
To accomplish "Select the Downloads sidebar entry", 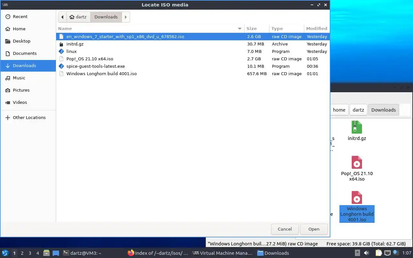I will click(28, 65).
